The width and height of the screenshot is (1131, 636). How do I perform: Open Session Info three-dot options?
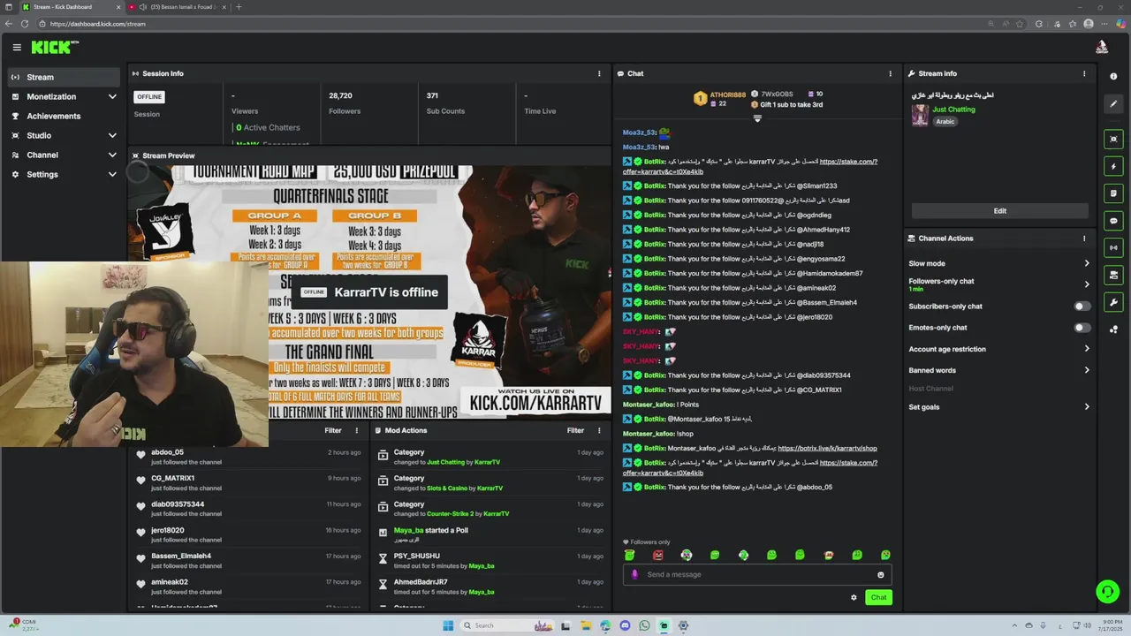pyautogui.click(x=599, y=73)
